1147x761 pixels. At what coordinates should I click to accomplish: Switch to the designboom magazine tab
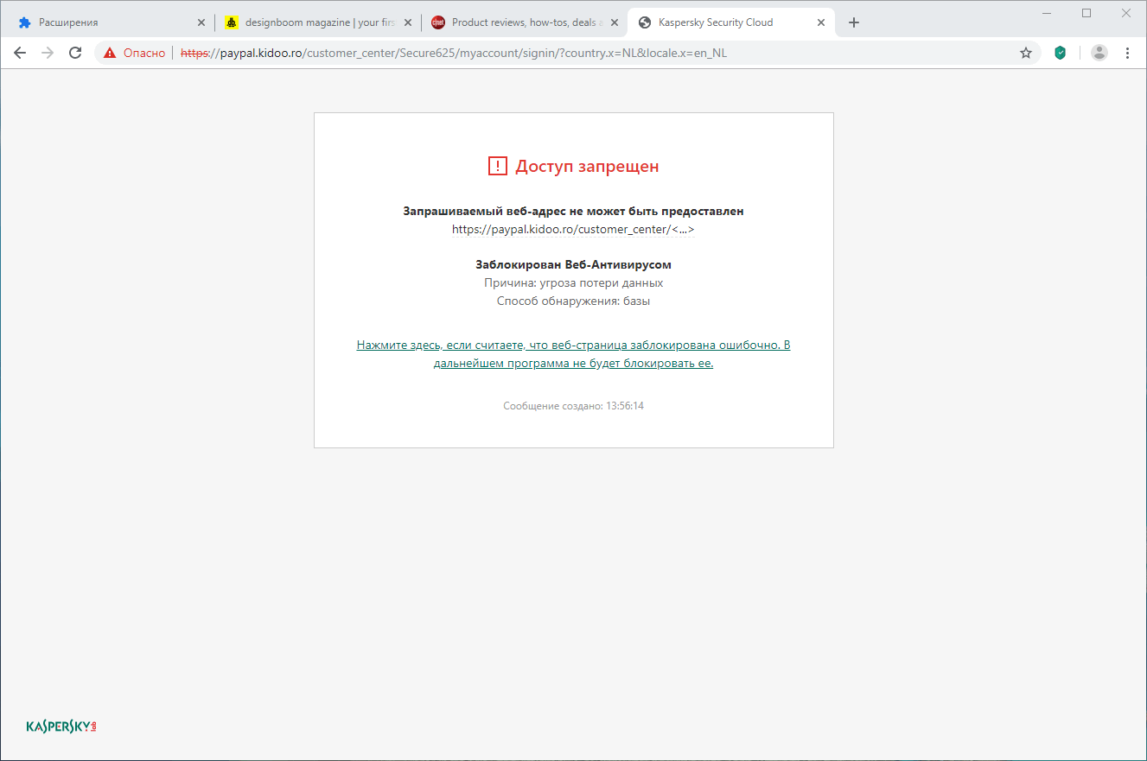(x=318, y=23)
